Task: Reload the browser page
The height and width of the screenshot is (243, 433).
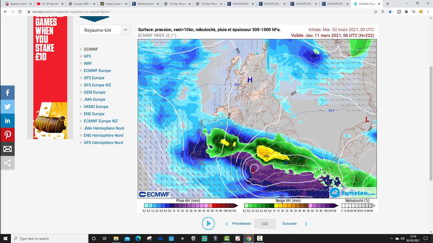Action: click(20, 11)
